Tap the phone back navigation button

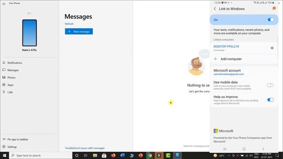pos(264,149)
